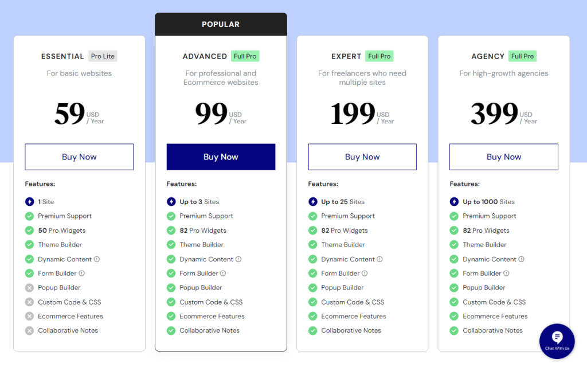Click the grayed-out Popup Builder icon in Essential plan
The width and height of the screenshot is (587, 367).
(29, 287)
